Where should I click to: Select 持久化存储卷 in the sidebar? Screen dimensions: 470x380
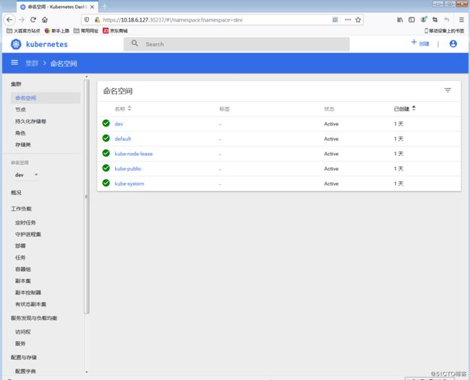30,121
